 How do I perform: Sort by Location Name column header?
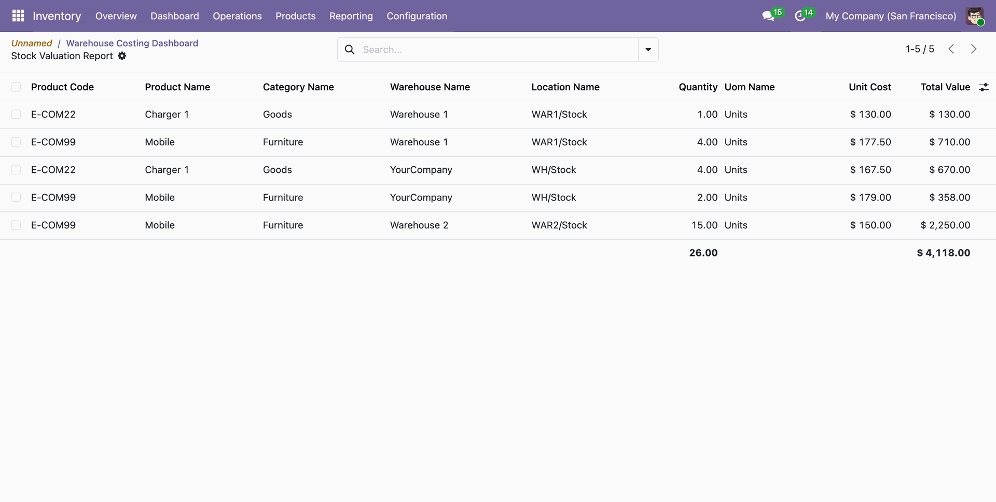click(x=565, y=87)
